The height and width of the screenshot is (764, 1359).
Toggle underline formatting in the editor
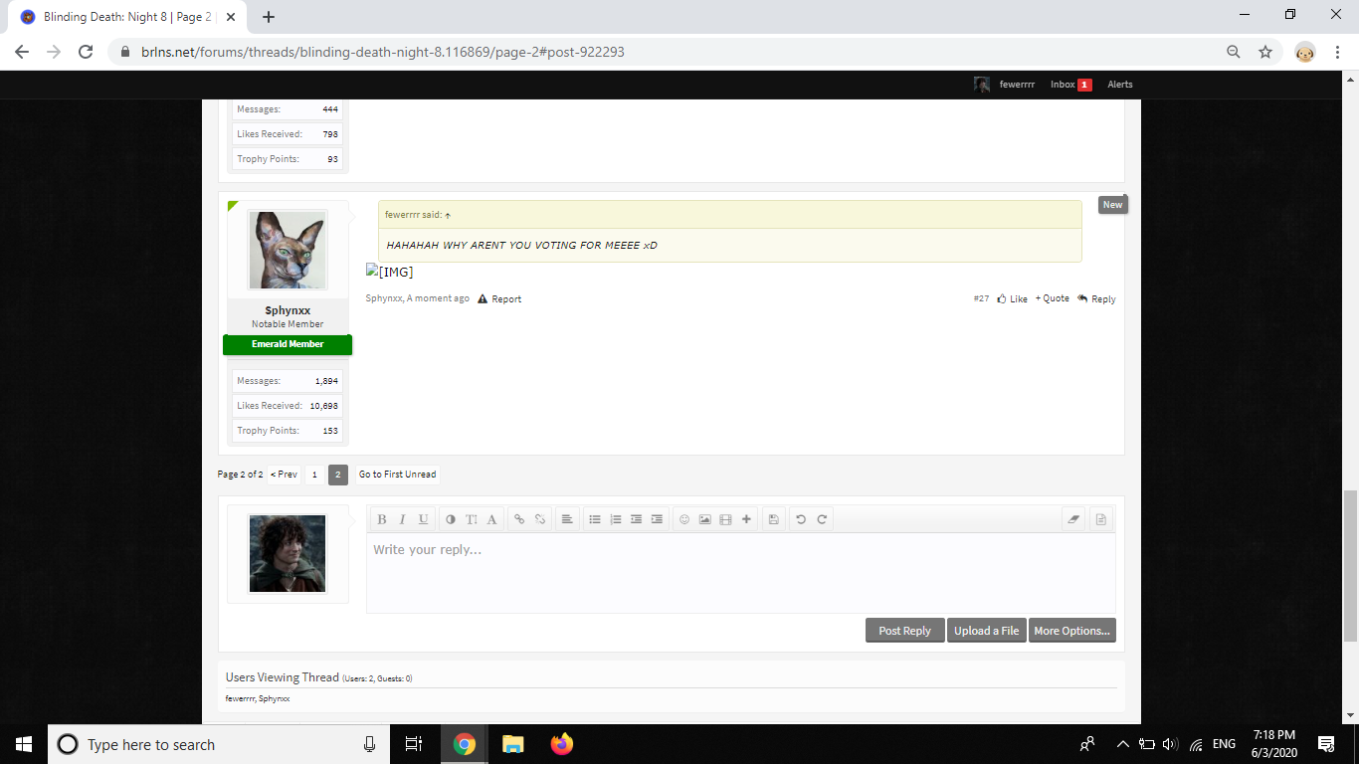(424, 519)
